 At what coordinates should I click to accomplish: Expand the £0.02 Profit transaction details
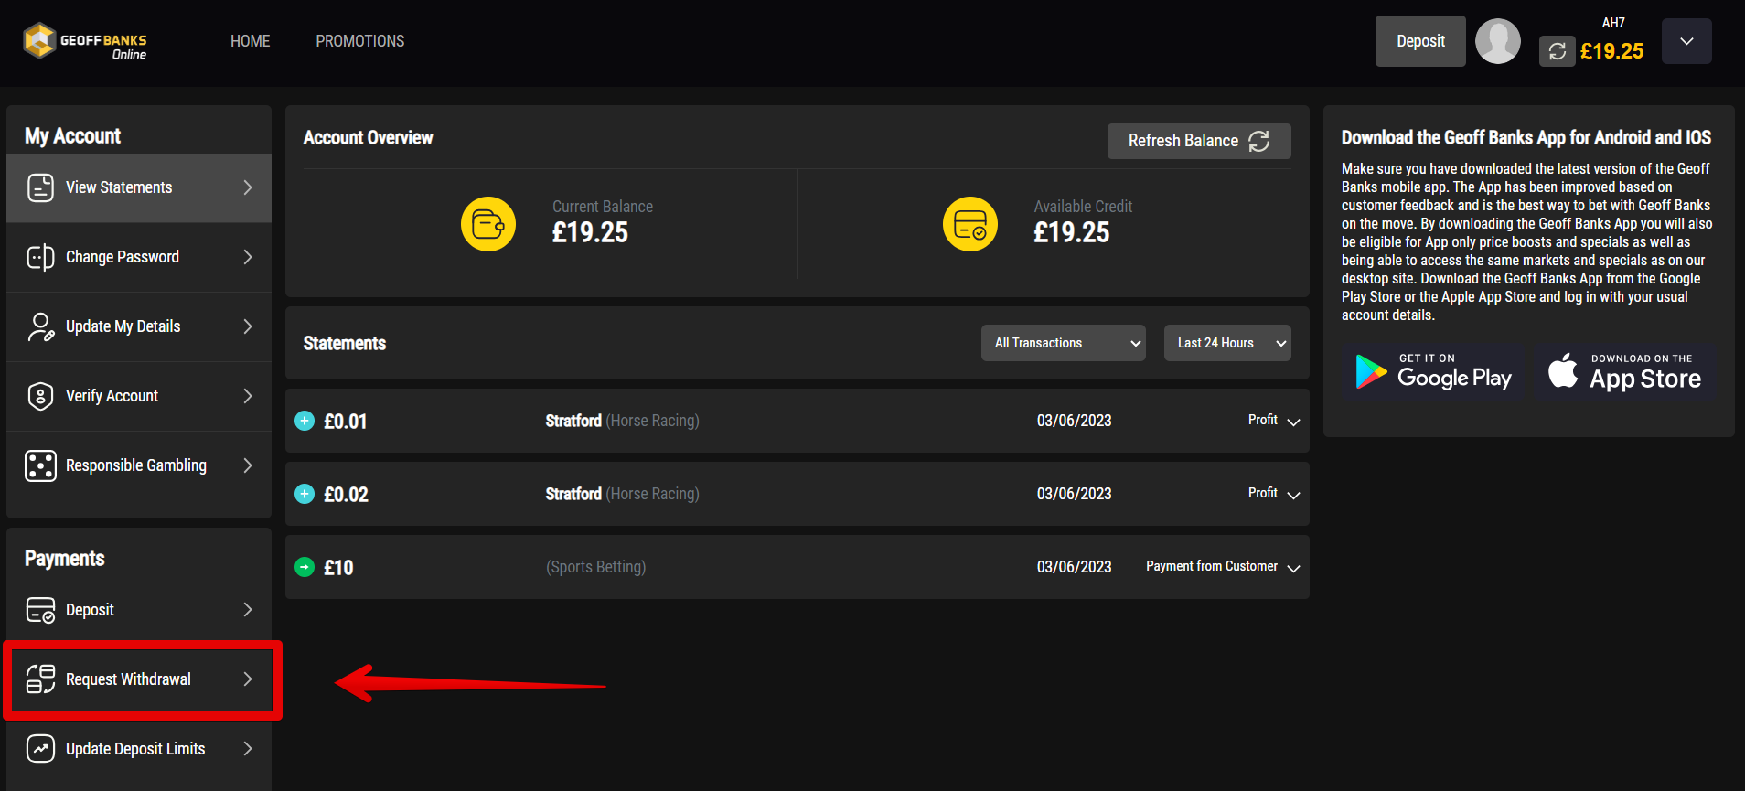pyautogui.click(x=1293, y=495)
